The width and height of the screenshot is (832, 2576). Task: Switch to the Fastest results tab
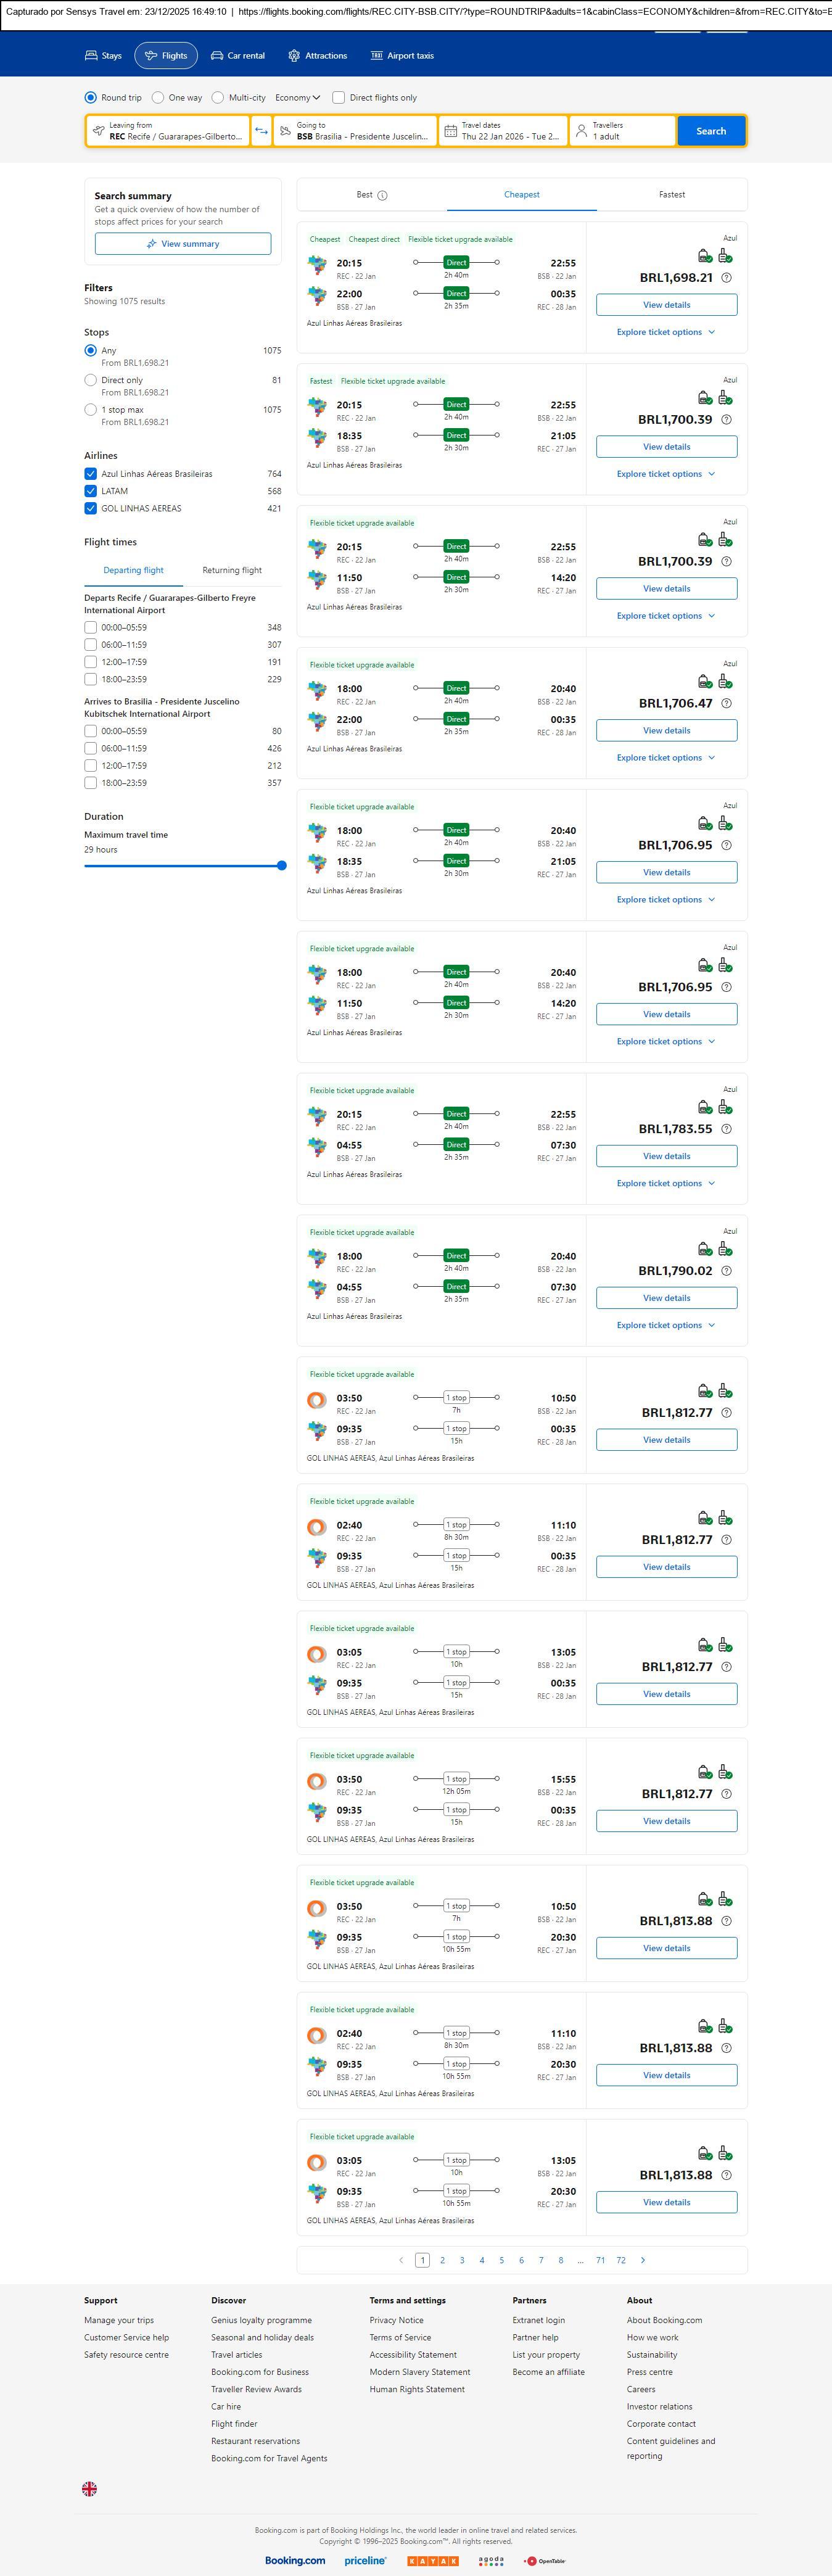point(671,195)
